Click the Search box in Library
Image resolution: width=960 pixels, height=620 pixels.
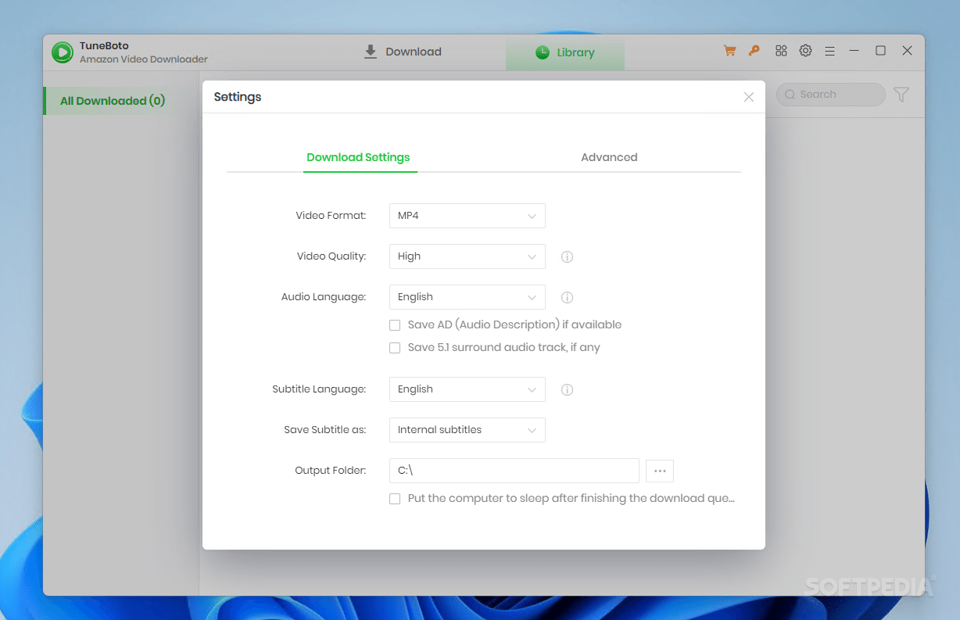click(830, 95)
